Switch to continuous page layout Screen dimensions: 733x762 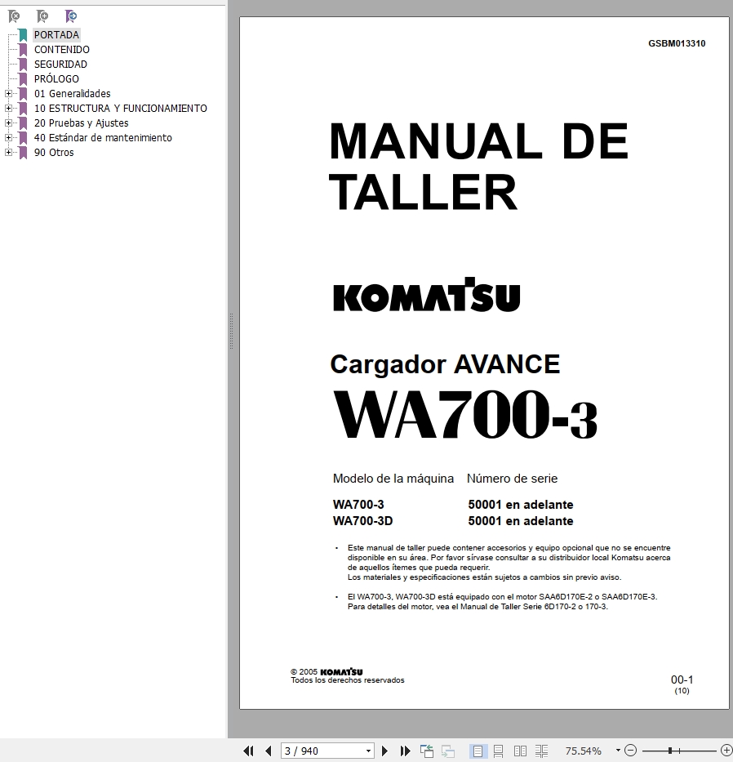coord(499,751)
